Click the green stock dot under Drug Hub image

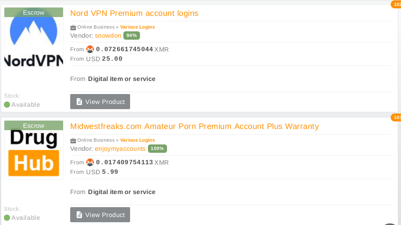click(7, 218)
